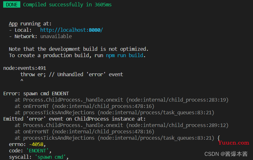This screenshot has width=253, height=160.
Task: Click the CSDN @酱爆本酱 watermark
Action: (x=226, y=154)
